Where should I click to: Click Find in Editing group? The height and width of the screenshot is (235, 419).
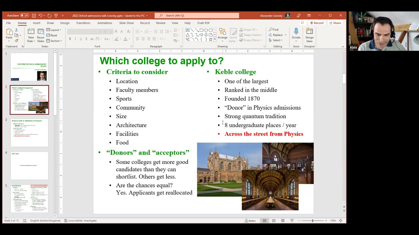coord(274,30)
